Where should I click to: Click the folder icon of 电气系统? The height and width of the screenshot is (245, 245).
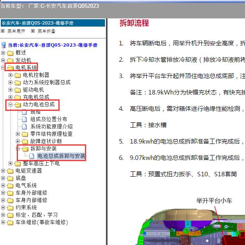pyautogui.click(x=10, y=186)
